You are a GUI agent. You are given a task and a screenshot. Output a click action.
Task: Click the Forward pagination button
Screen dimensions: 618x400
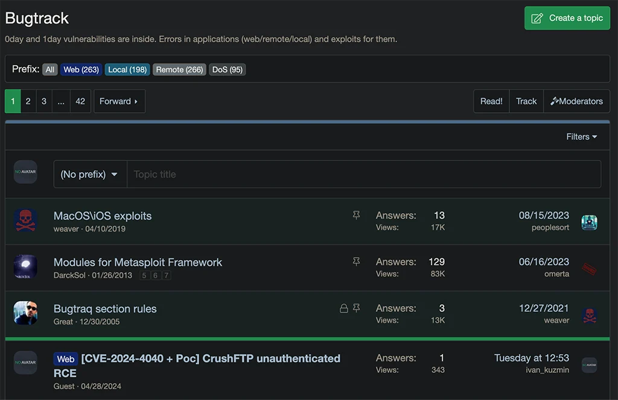coord(119,101)
